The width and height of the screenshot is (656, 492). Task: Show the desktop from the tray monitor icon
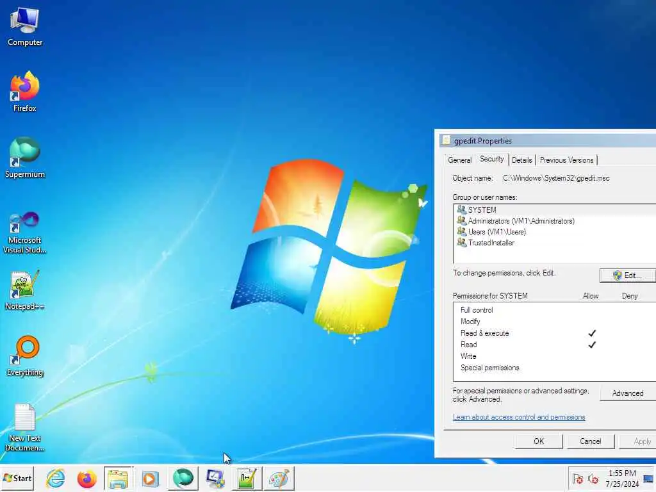648,479
